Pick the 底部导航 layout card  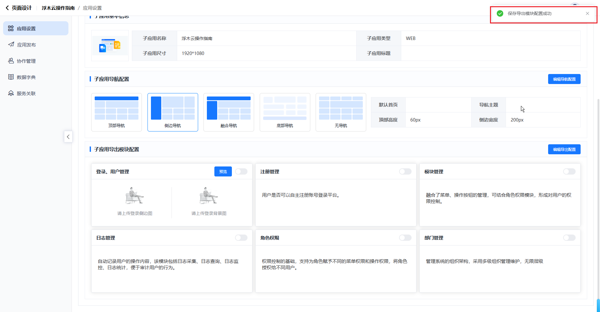pos(285,112)
